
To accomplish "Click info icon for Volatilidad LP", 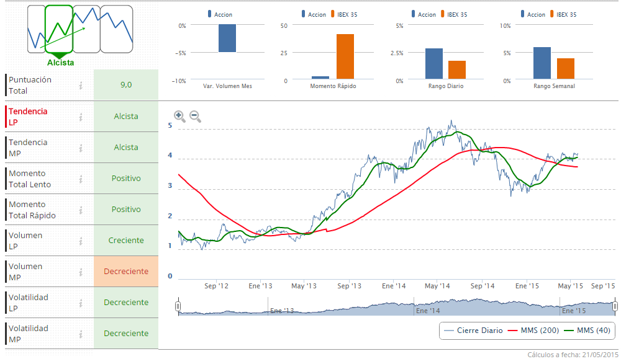I will [81, 303].
